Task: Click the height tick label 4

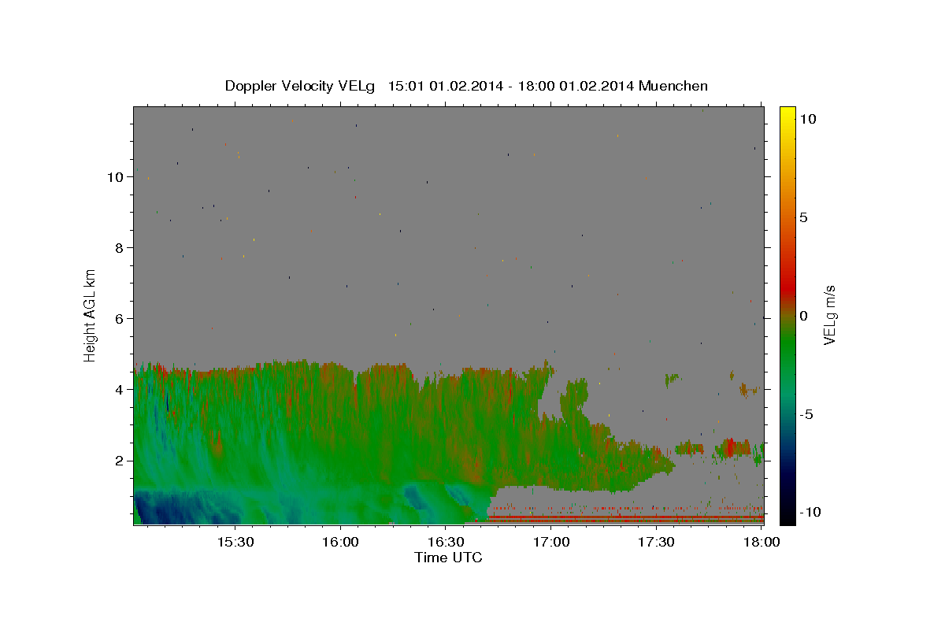Action: point(120,390)
